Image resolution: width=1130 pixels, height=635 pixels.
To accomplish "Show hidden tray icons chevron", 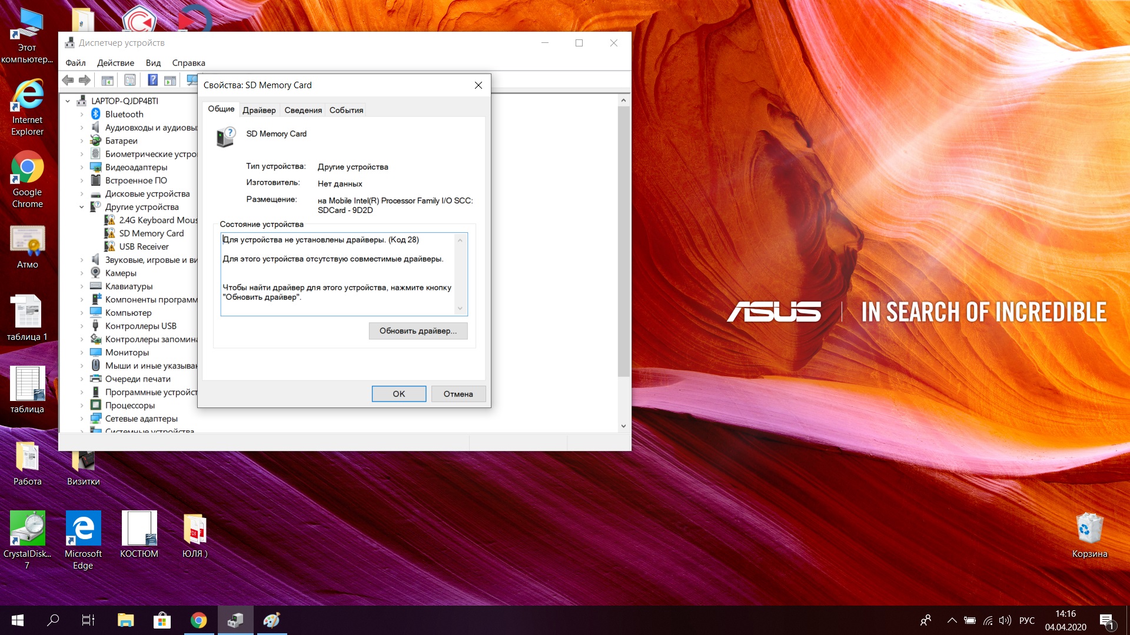I will 952,620.
